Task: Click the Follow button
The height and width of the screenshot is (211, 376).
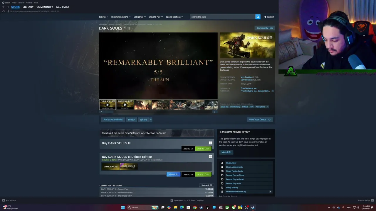Action: (131, 120)
